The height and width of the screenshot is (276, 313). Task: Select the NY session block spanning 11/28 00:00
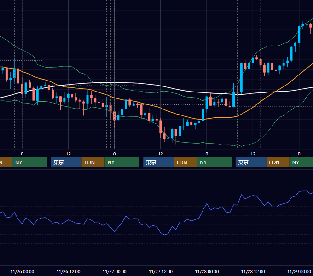[x=214, y=162]
